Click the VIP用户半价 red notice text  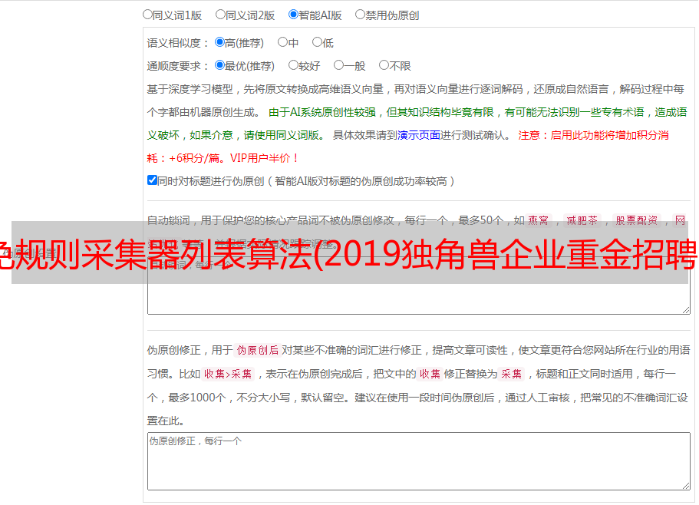[265, 158]
